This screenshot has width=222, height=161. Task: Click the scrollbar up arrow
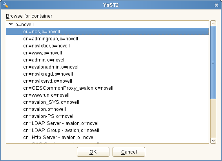(213, 24)
